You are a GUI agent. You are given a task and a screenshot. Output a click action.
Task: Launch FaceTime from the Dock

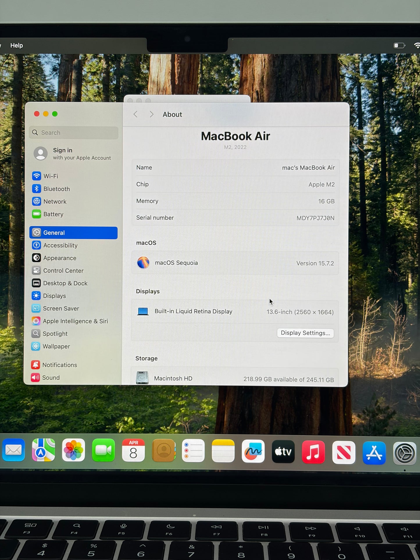103,450
